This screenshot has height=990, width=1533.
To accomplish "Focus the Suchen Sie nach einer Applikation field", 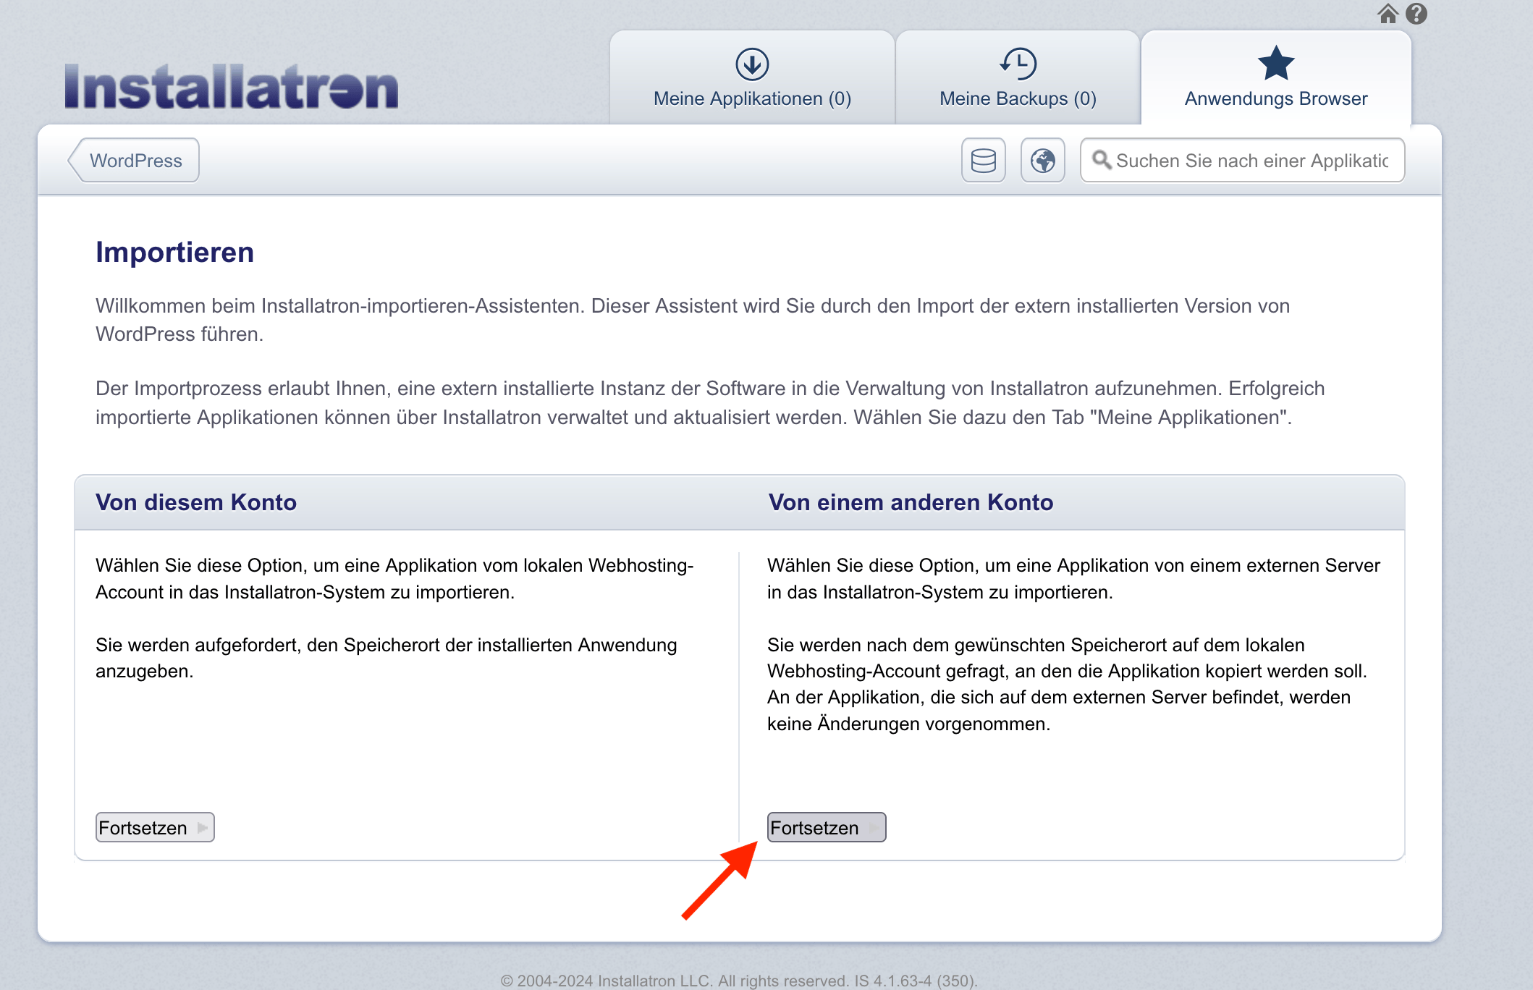I will [x=1242, y=161].
